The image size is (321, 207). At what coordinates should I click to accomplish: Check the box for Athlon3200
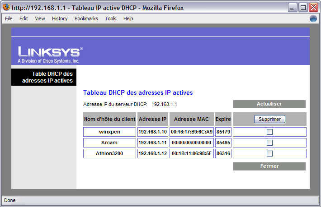click(x=269, y=153)
